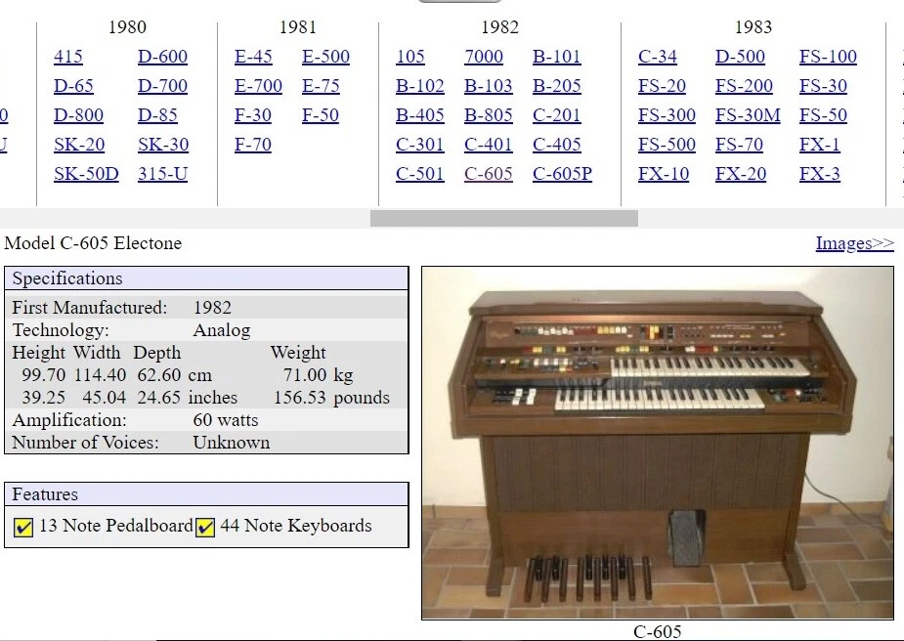Toggle the 44 Note Keyboards checkbox
Screen dimensions: 904x641
coord(203,526)
